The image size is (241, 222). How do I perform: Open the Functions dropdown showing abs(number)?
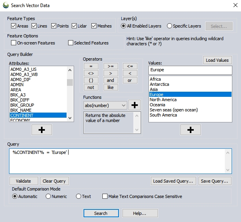click(106, 105)
